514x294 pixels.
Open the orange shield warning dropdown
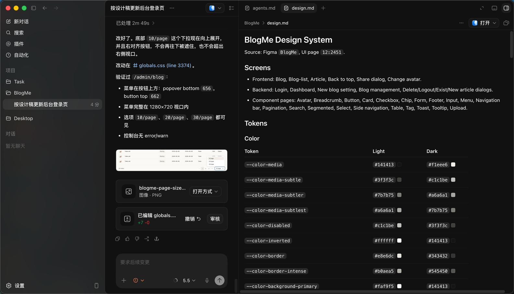139,280
